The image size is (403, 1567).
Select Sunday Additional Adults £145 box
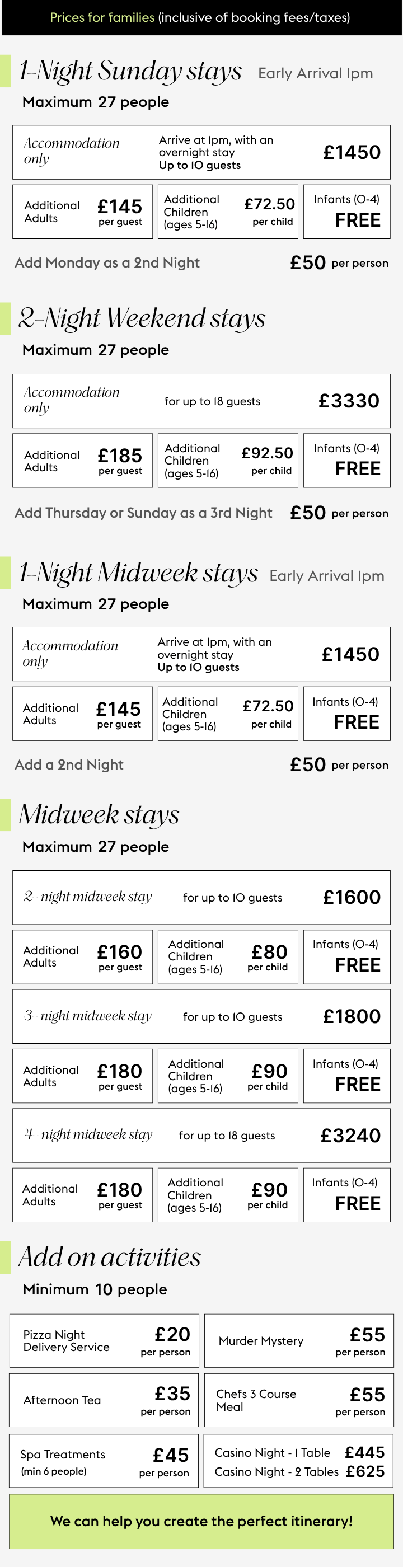point(83,212)
